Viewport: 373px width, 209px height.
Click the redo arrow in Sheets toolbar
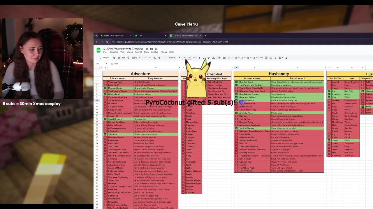point(119,58)
